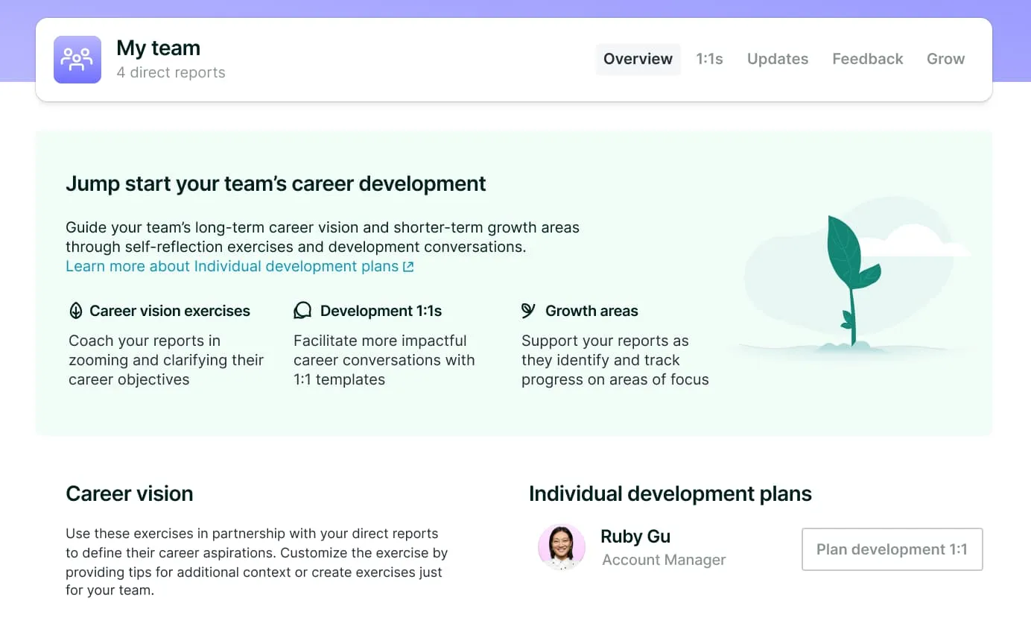
Task: Click Ruby Gu's profile avatar
Action: [562, 548]
